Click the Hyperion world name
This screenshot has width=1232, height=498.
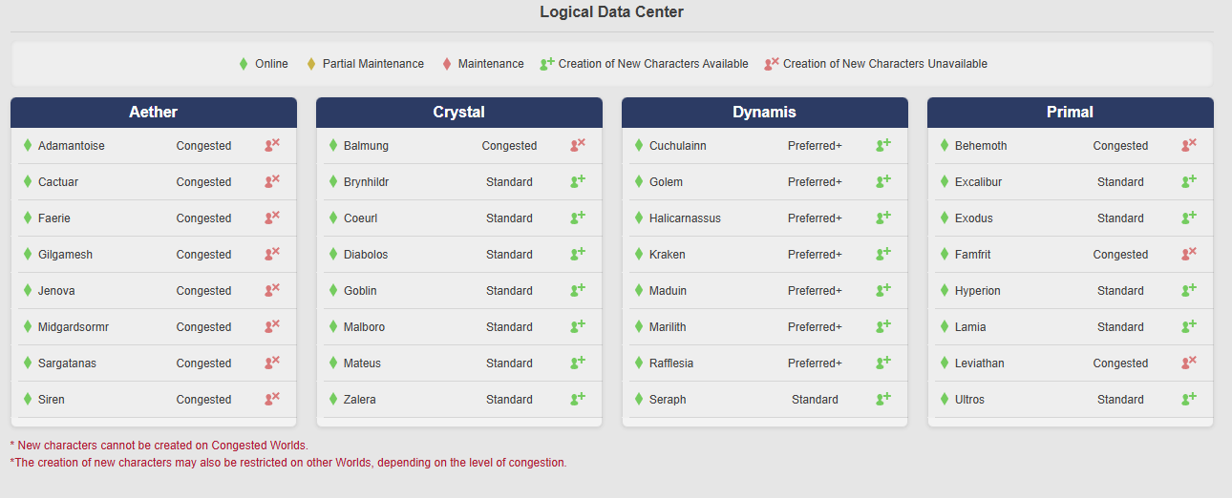[978, 291]
